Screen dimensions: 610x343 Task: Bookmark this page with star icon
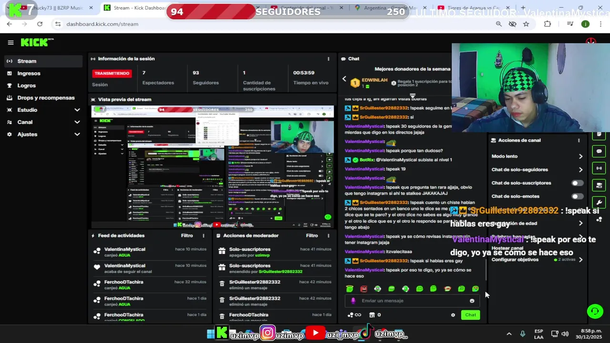(x=526, y=24)
